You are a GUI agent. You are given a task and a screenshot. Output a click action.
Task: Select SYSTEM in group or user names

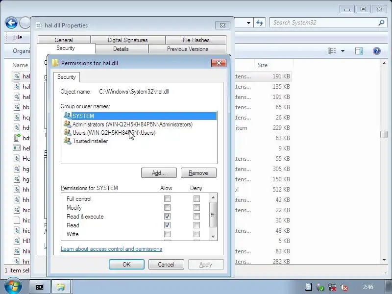(139, 116)
